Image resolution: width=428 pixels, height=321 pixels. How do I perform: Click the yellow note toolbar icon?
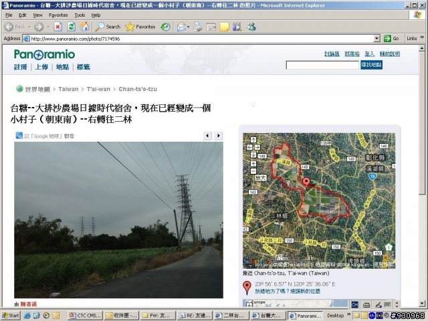click(x=224, y=27)
